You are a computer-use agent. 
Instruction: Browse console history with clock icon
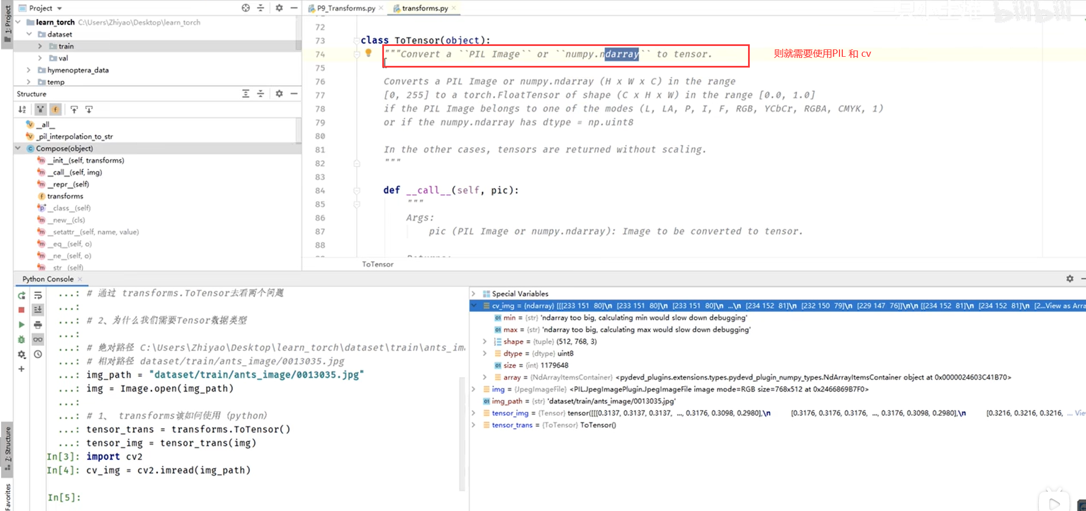click(38, 354)
